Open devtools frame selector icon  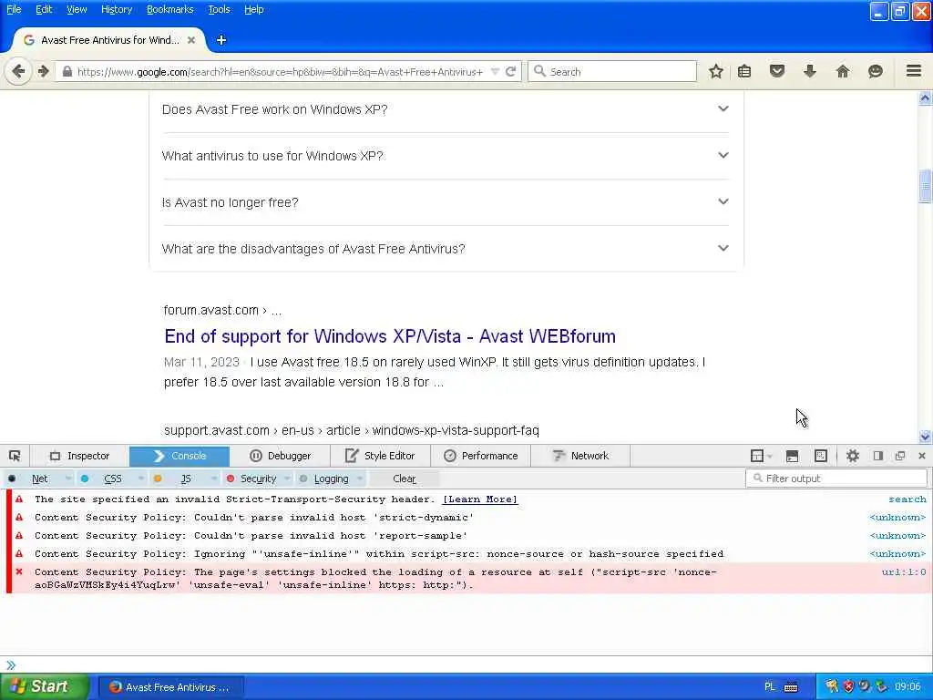coord(761,456)
